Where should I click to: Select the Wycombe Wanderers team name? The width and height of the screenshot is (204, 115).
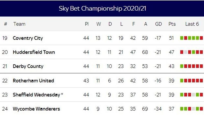36,109
